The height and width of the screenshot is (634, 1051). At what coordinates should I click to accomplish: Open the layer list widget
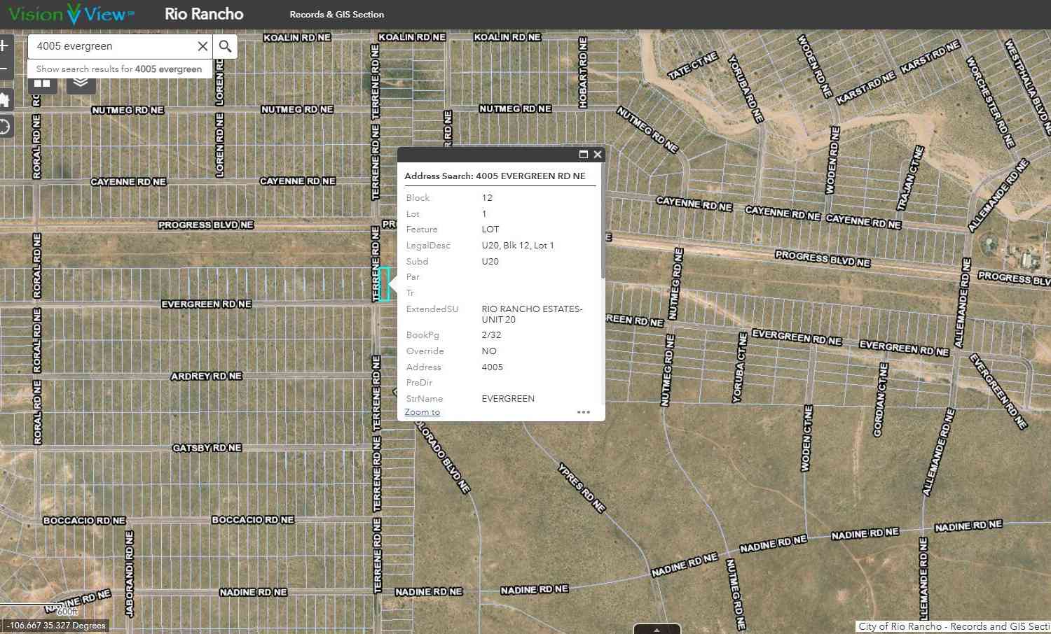pyautogui.click(x=81, y=83)
